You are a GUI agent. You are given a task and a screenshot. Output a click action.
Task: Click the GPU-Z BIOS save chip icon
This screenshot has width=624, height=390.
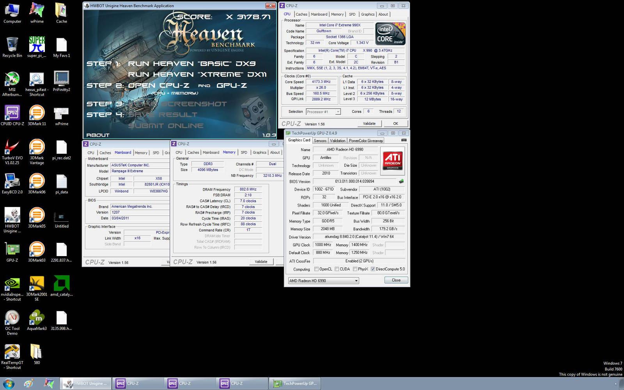tap(401, 181)
